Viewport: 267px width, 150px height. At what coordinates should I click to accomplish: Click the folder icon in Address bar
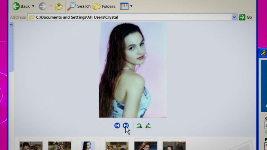click(32, 17)
